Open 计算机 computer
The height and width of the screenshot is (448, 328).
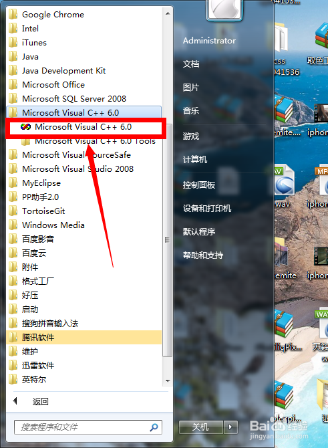[195, 159]
